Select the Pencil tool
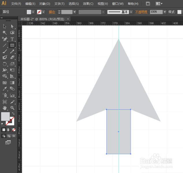183x173 pixels. [12, 51]
